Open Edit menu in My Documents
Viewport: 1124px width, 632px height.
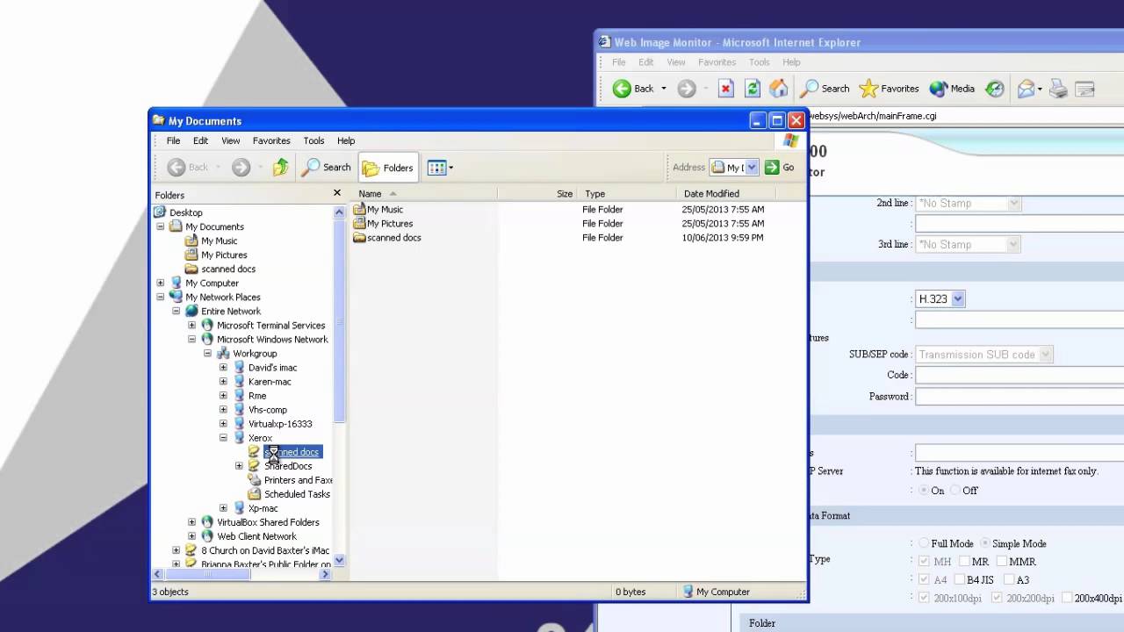(x=201, y=140)
